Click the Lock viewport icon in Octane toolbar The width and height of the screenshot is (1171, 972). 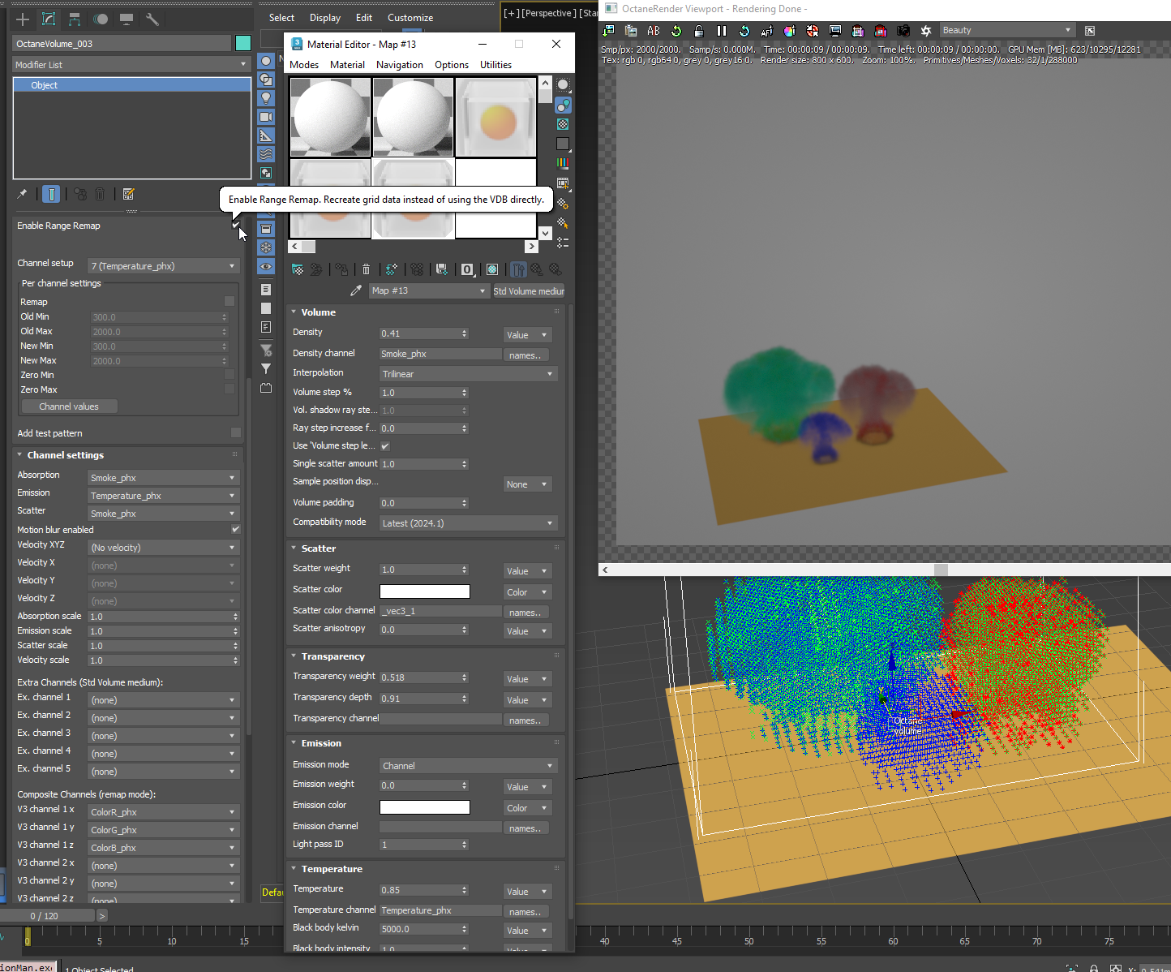pyautogui.click(x=698, y=31)
